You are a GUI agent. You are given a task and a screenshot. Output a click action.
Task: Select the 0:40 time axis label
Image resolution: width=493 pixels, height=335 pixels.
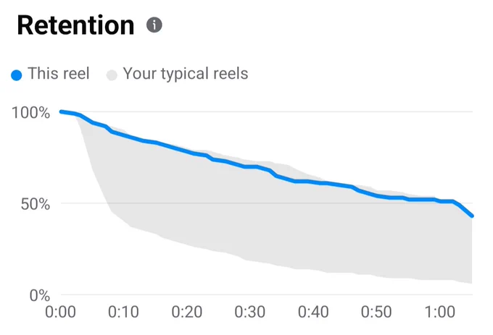coord(313,312)
